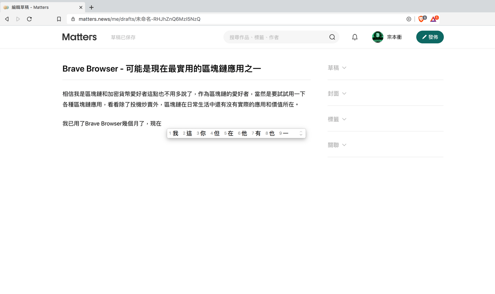Choose candidate 2 這 in IME popup
This screenshot has width=495, height=294.
pyautogui.click(x=187, y=133)
